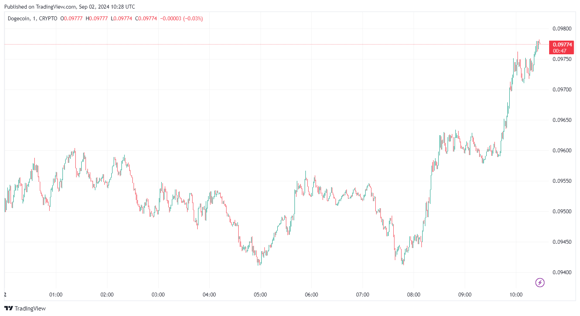Screen dimensions: 580x316
Task: Click the high value H0.09777
Action: click(x=97, y=18)
